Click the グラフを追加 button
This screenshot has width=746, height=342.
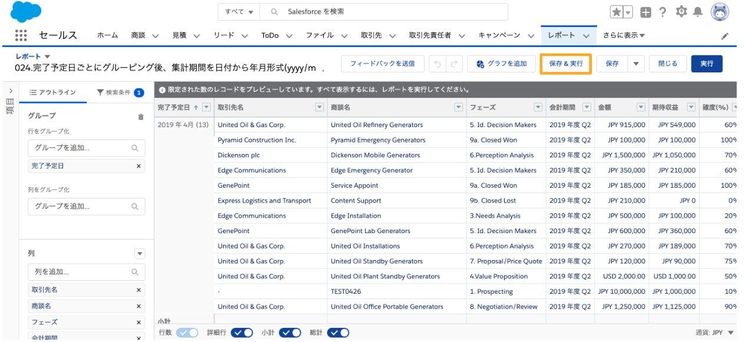pyautogui.click(x=502, y=64)
